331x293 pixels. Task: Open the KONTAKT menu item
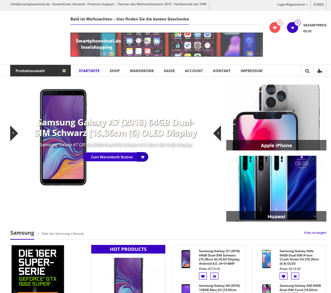pyautogui.click(x=222, y=71)
